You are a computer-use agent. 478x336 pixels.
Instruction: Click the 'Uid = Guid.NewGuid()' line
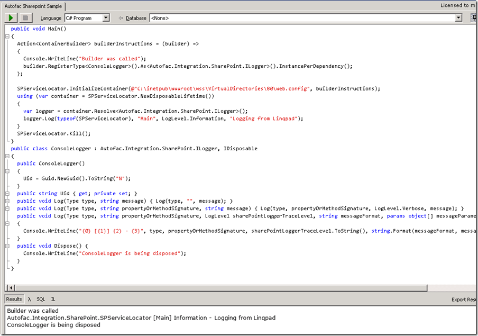pyautogui.click(x=77, y=178)
